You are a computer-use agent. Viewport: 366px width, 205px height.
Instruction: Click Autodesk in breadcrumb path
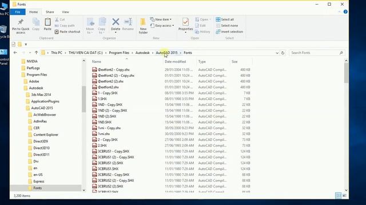coord(142,53)
